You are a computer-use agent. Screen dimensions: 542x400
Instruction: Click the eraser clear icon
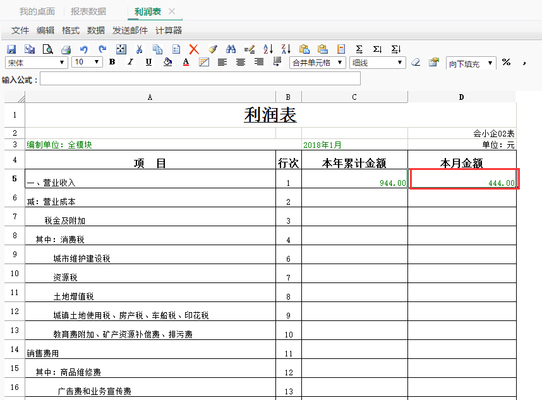click(416, 62)
